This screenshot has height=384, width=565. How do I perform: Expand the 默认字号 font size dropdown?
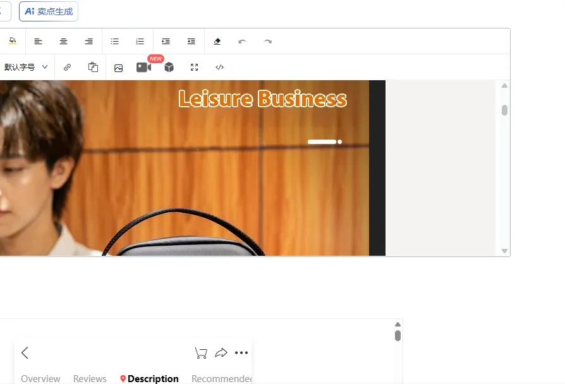[26, 67]
